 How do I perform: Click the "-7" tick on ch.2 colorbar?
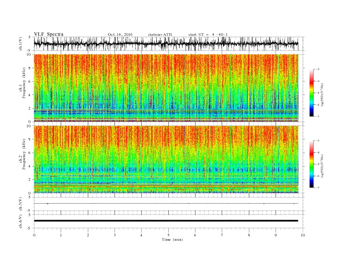(x=317, y=188)
